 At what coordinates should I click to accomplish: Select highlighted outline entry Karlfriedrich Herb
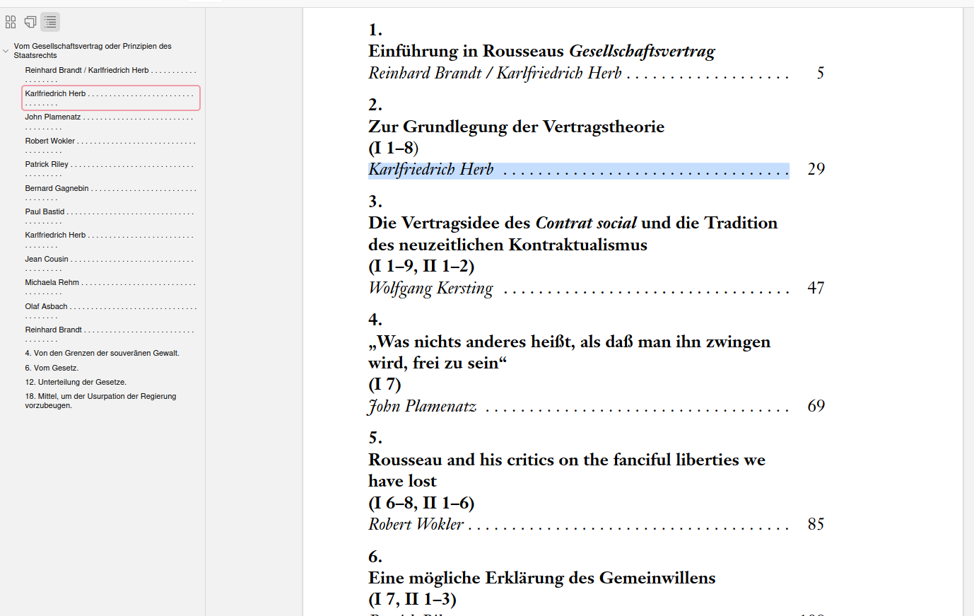pos(111,98)
